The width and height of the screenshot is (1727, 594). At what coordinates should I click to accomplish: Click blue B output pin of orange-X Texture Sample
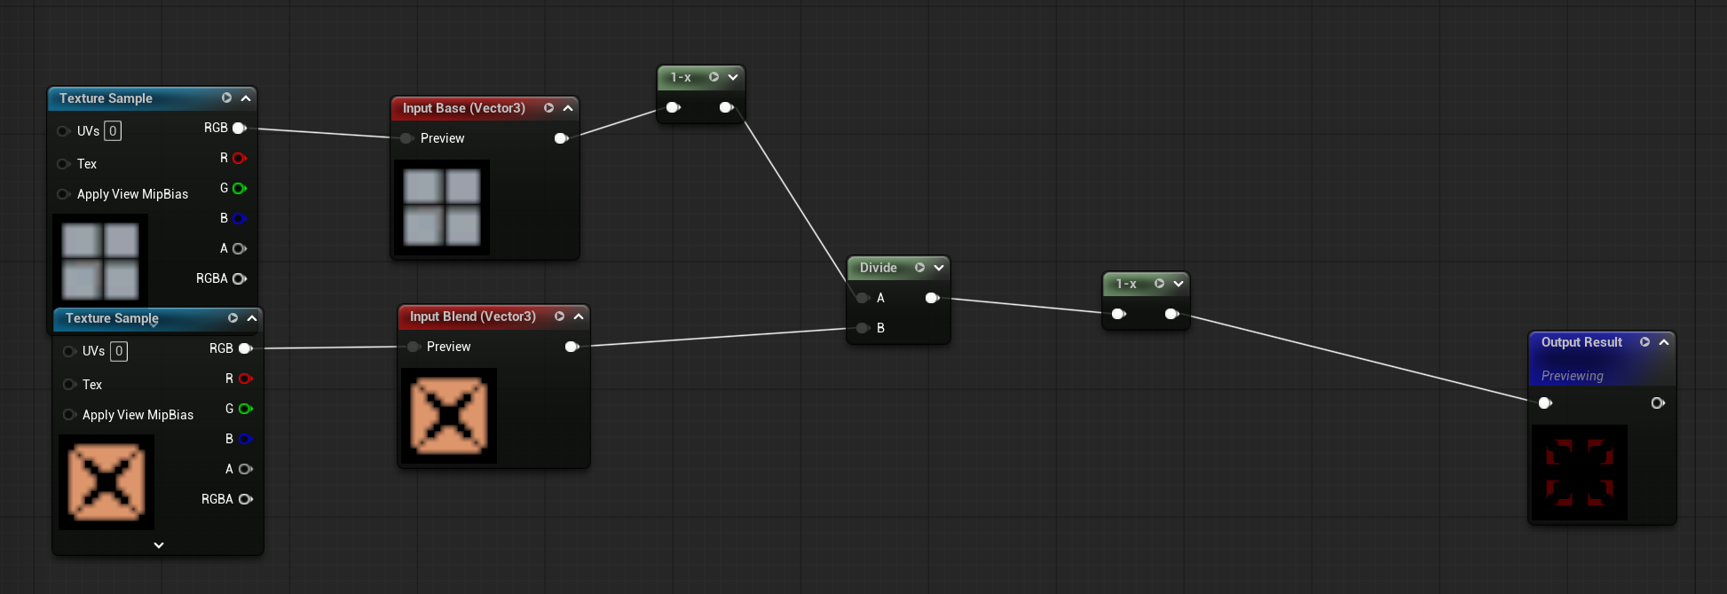pos(245,440)
